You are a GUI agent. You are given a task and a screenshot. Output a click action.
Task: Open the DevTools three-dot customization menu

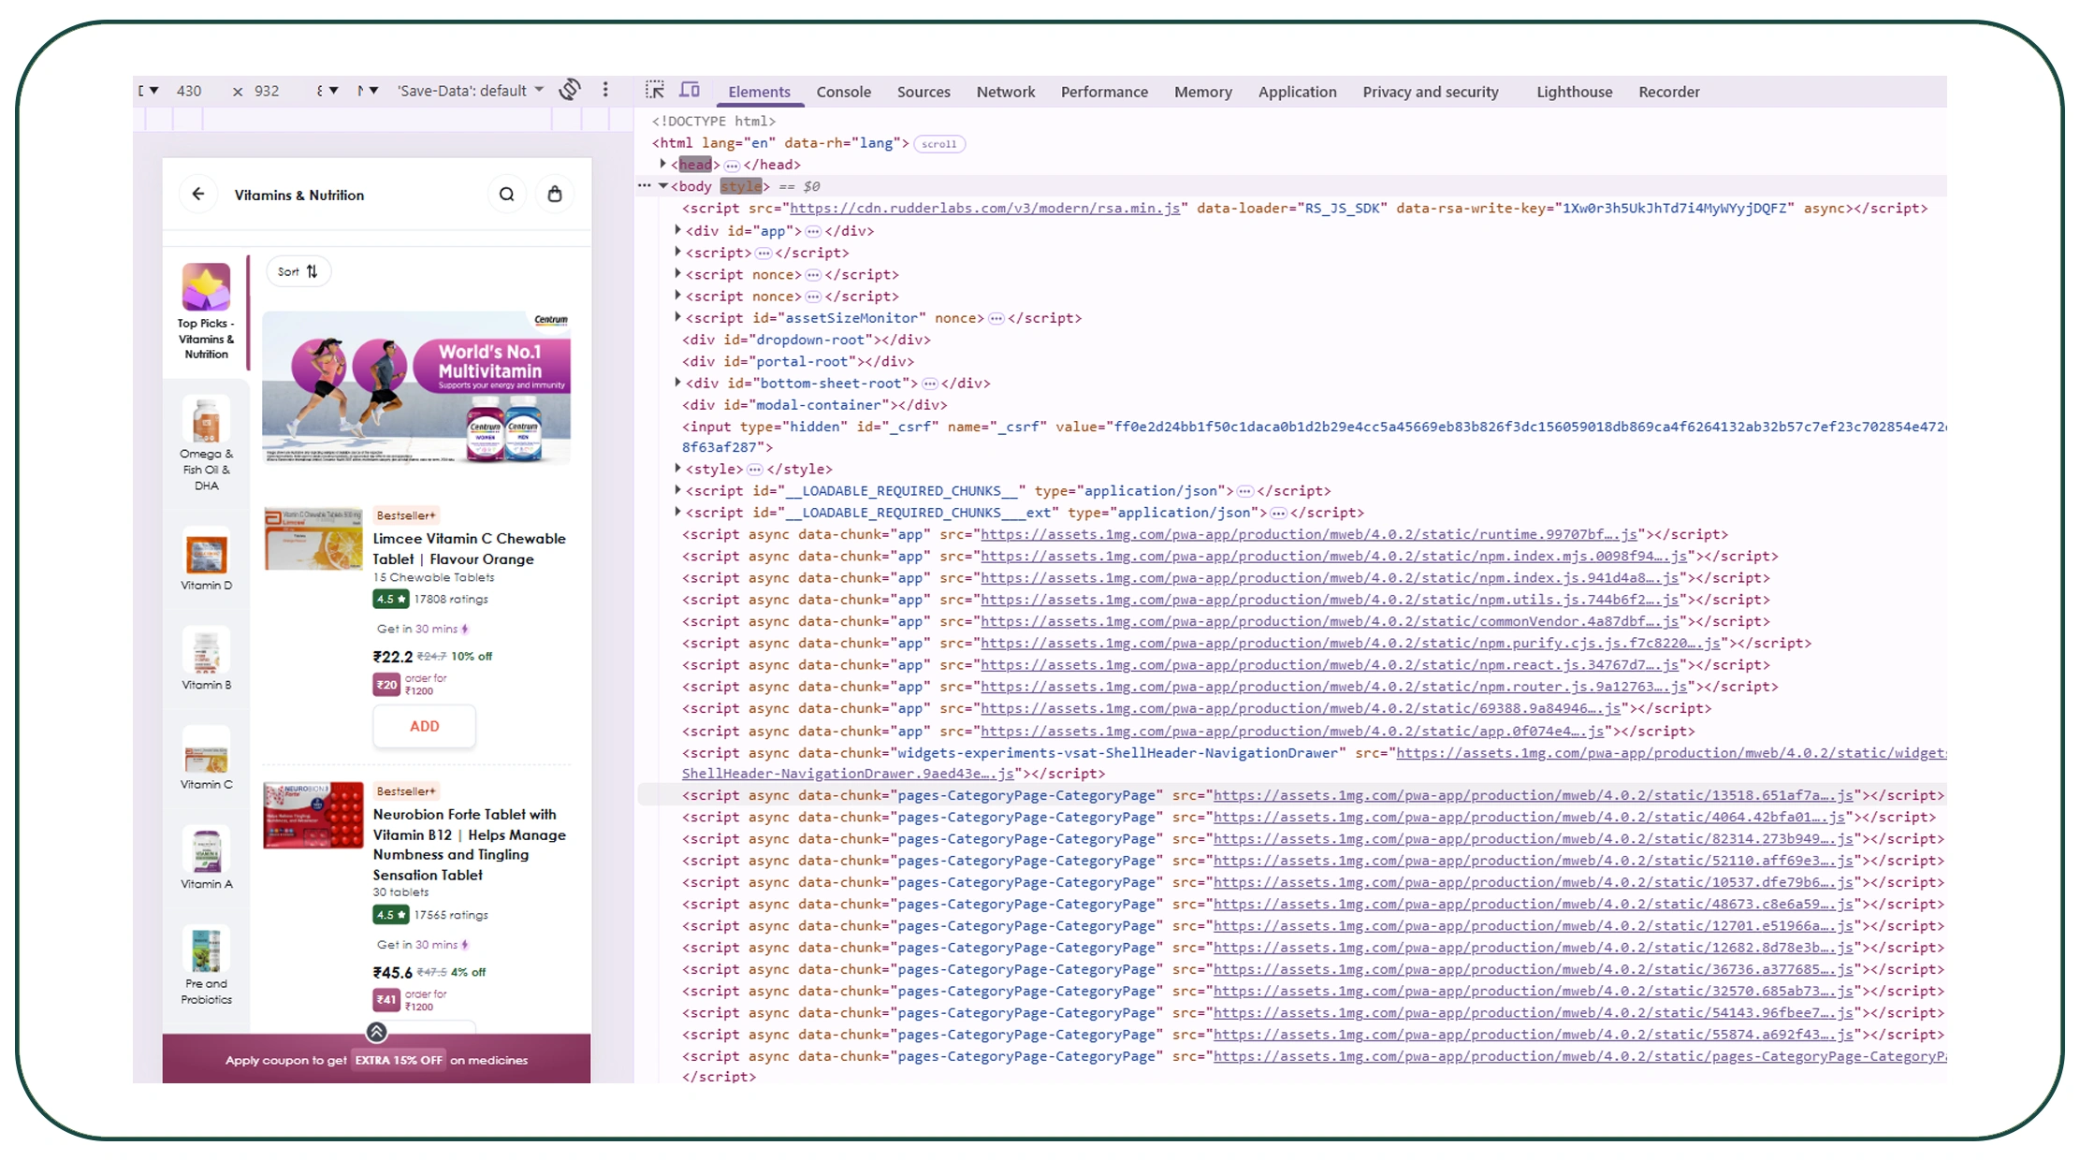pos(605,90)
